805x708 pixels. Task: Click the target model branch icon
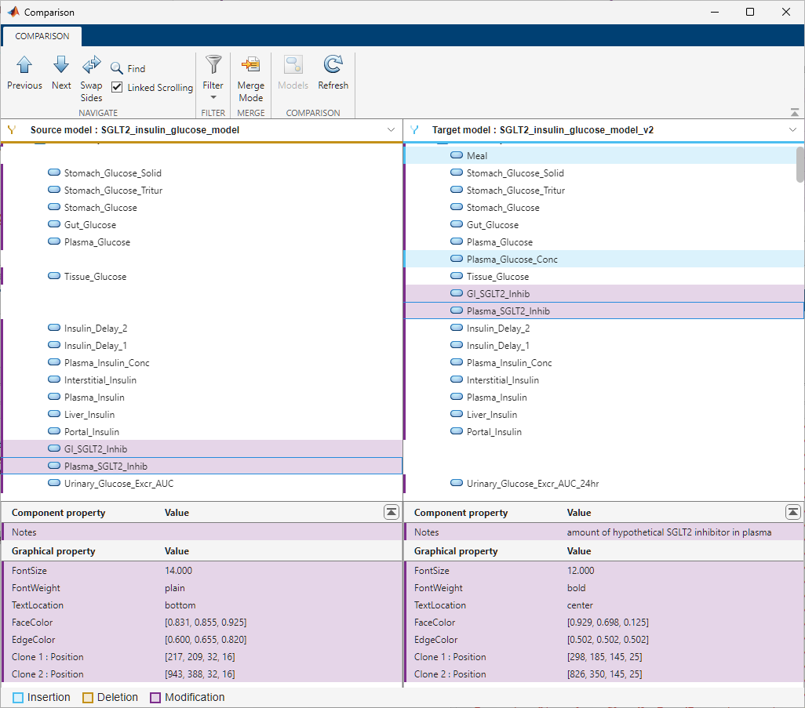point(414,130)
